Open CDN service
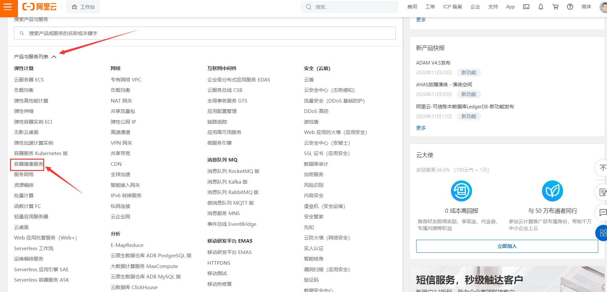Viewport: 607px width, 292px height. (116, 164)
